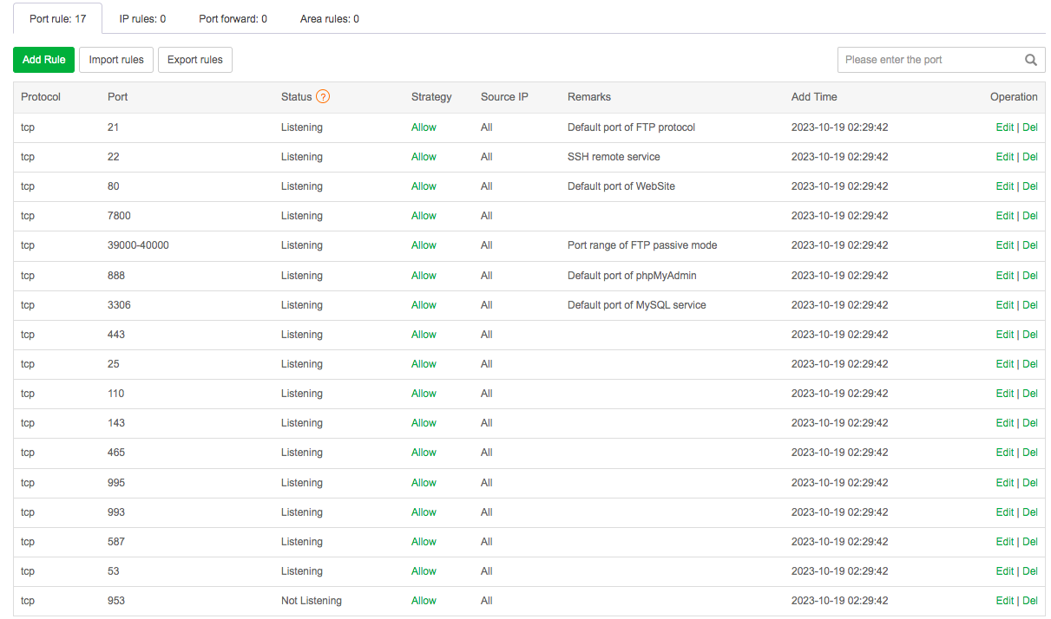Click the search magnifier icon
Image resolution: width=1051 pixels, height=619 pixels.
coord(1030,60)
